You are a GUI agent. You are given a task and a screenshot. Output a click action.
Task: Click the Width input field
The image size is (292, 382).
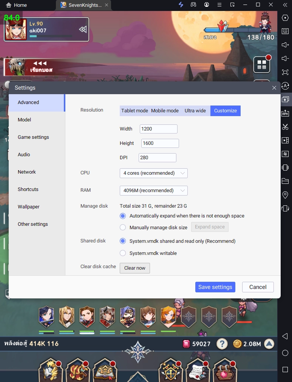(158, 129)
